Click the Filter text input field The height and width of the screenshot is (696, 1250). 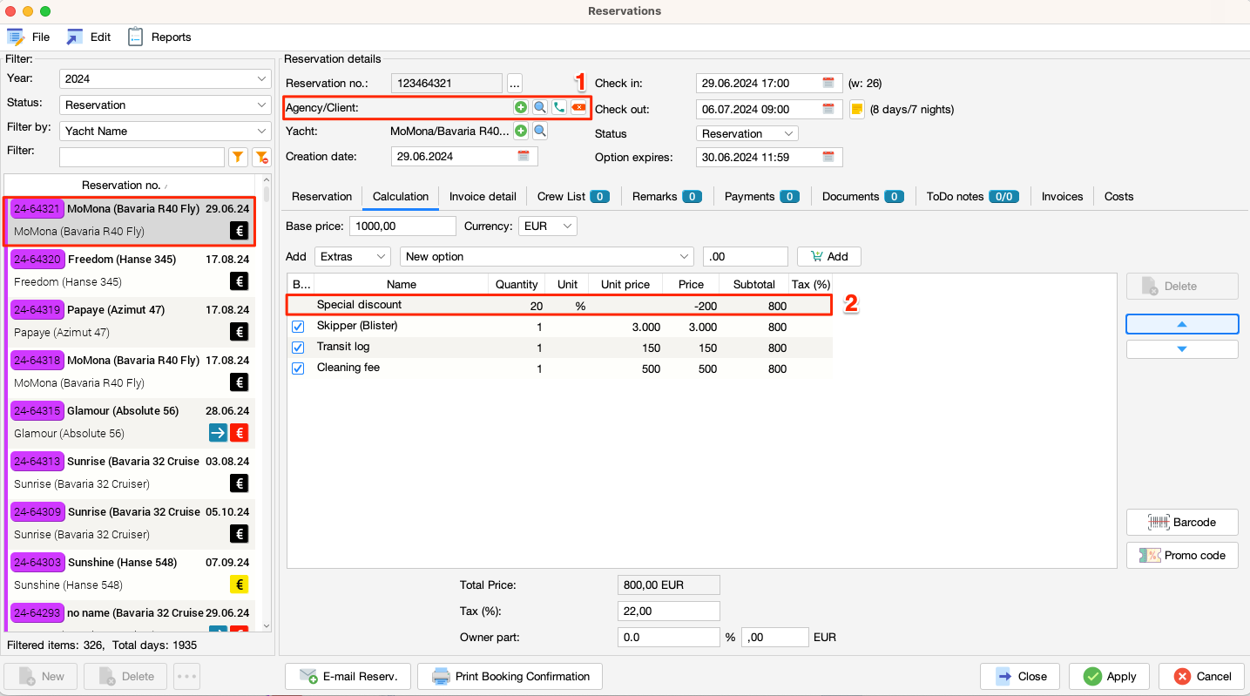(x=142, y=157)
